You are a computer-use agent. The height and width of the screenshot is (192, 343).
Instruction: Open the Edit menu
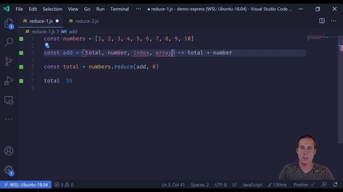coord(33,9)
